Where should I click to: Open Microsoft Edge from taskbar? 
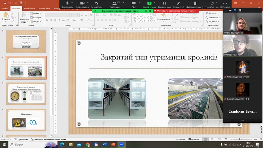(x=62, y=144)
